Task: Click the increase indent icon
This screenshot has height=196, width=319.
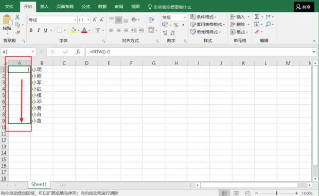Action: pos(141,30)
